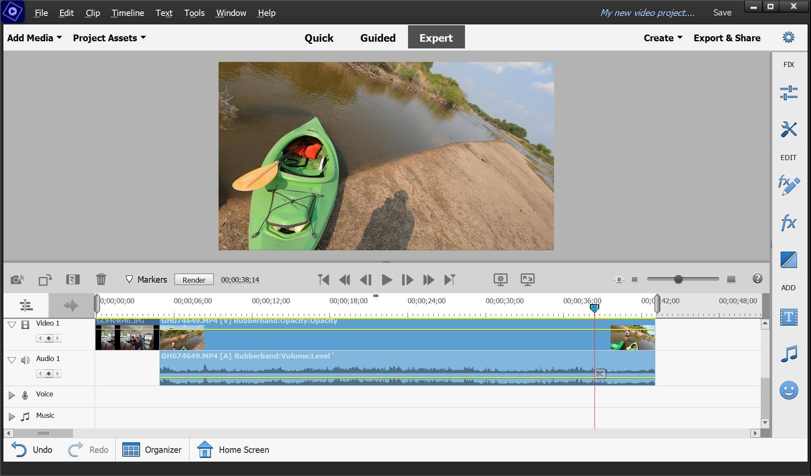811x476 pixels.
Task: Click the Render button
Action: tap(194, 280)
